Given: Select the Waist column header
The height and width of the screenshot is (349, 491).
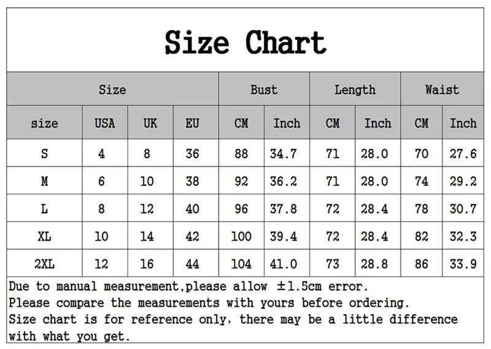Looking at the screenshot, I should pos(442,89).
